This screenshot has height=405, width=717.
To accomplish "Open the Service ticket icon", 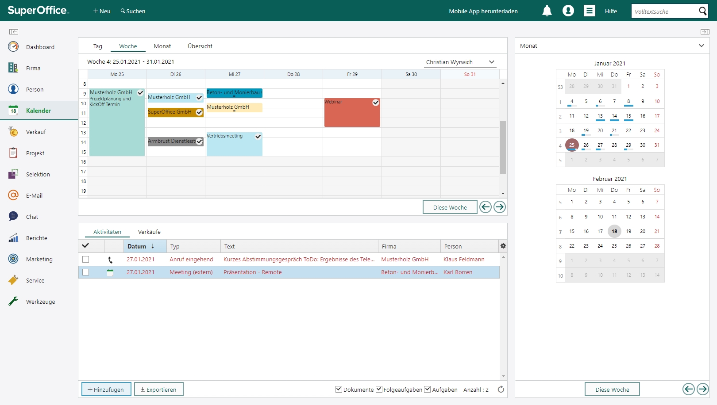I will coord(13,280).
